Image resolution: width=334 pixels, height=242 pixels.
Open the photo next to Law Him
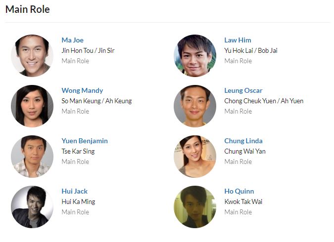click(x=195, y=56)
